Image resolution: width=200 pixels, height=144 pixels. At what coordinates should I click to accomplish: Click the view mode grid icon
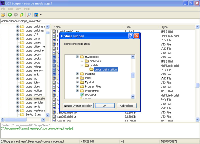pyautogui.click(x=36, y=15)
